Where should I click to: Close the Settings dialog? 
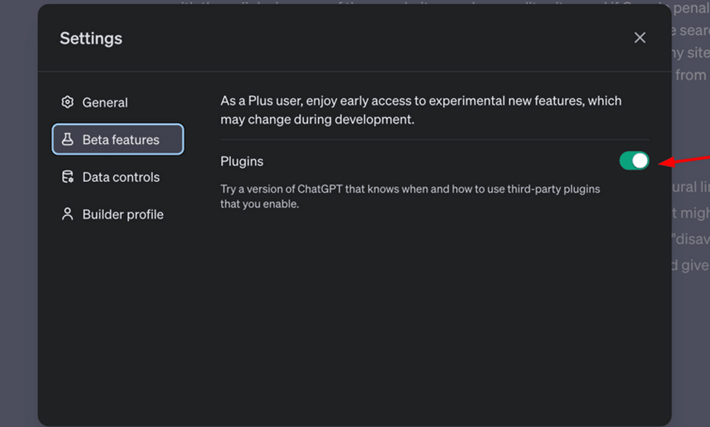pos(640,38)
